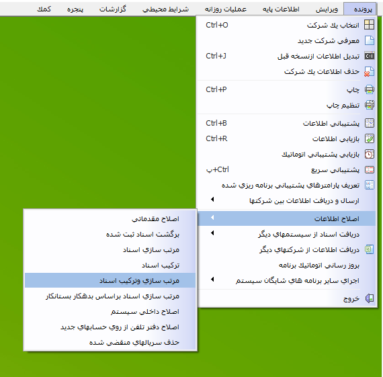This screenshot has height=377, width=383.
Task: Choose اصلاح مقدماتي in the submenu
Action: pyautogui.click(x=110, y=218)
